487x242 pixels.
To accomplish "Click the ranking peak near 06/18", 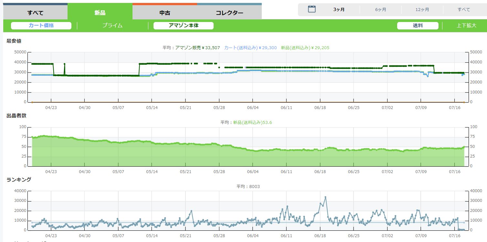I will point(325,197).
